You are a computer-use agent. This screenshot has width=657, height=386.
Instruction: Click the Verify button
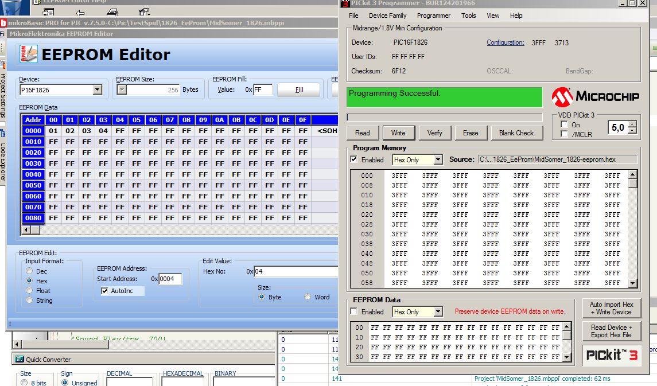[x=434, y=132]
